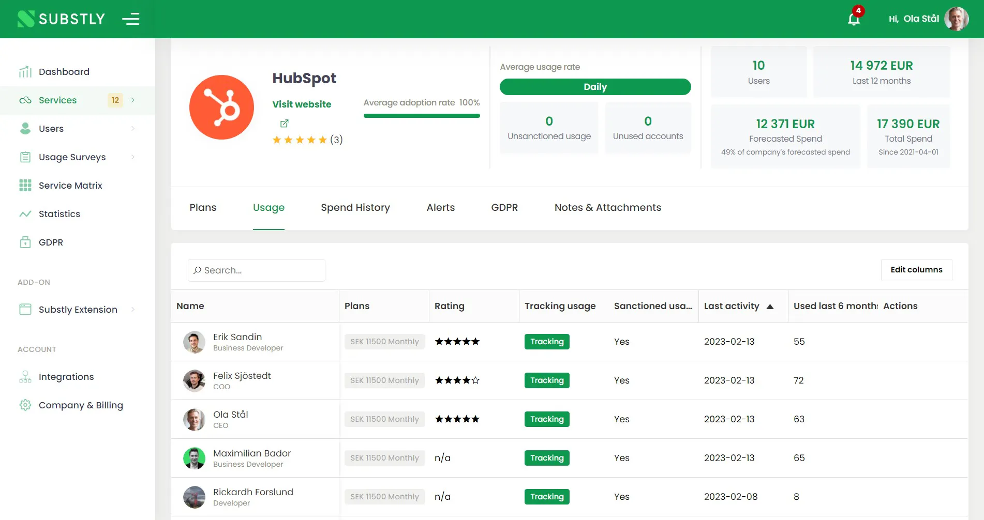Click the Substly logo
This screenshot has width=984, height=520.
[61, 19]
